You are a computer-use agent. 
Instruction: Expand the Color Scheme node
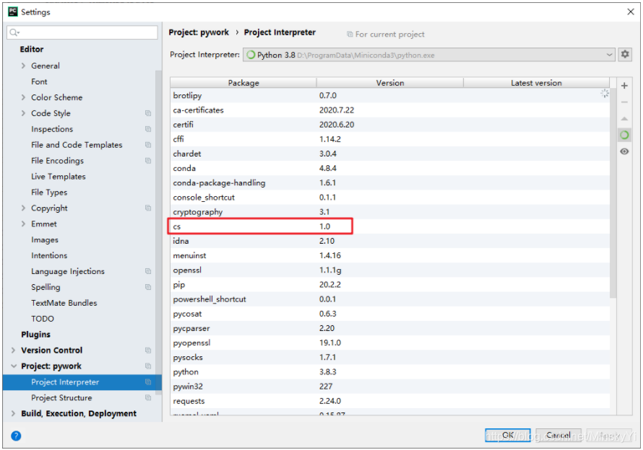click(x=23, y=97)
